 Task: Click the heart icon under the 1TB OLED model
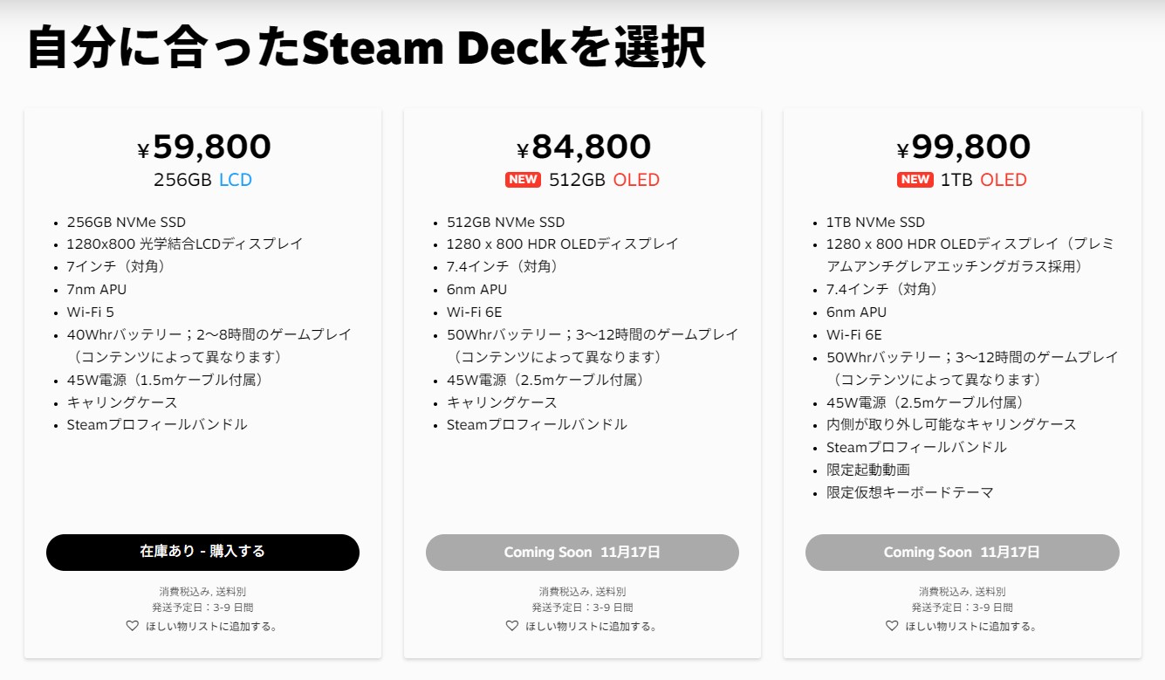click(x=892, y=626)
